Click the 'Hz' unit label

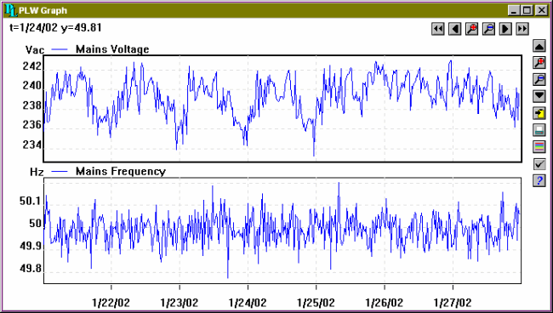[37, 172]
